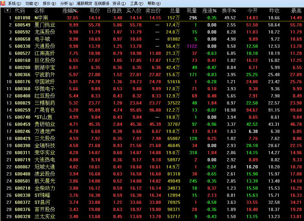304x221 pixels.
Task: Click stock code 600067
Action: [x=23, y=167]
